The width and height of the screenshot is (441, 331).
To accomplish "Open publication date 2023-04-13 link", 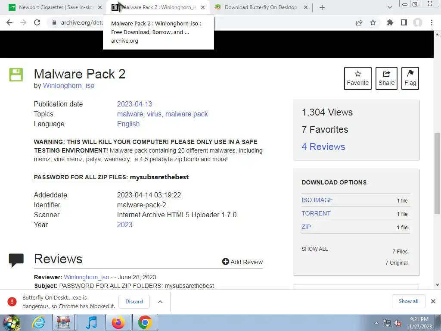I will [134, 104].
